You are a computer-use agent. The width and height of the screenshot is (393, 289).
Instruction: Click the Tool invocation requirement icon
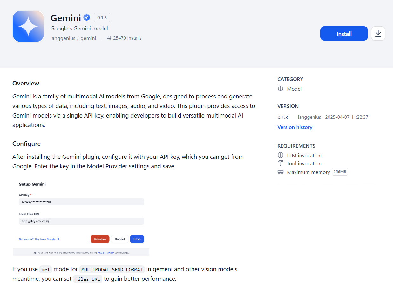(x=281, y=163)
